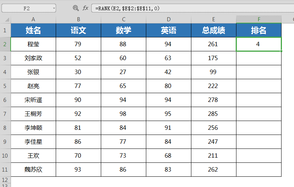Select column B header

tap(78, 19)
